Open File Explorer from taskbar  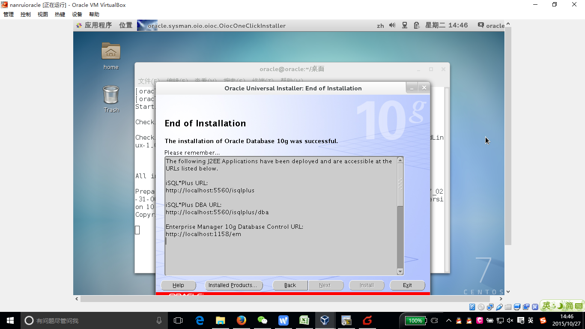(x=220, y=320)
